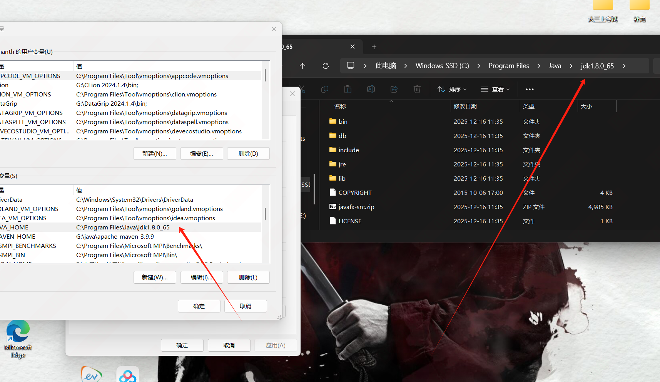Refresh the File Explorer folder view
660x382 pixels.
[x=326, y=66]
